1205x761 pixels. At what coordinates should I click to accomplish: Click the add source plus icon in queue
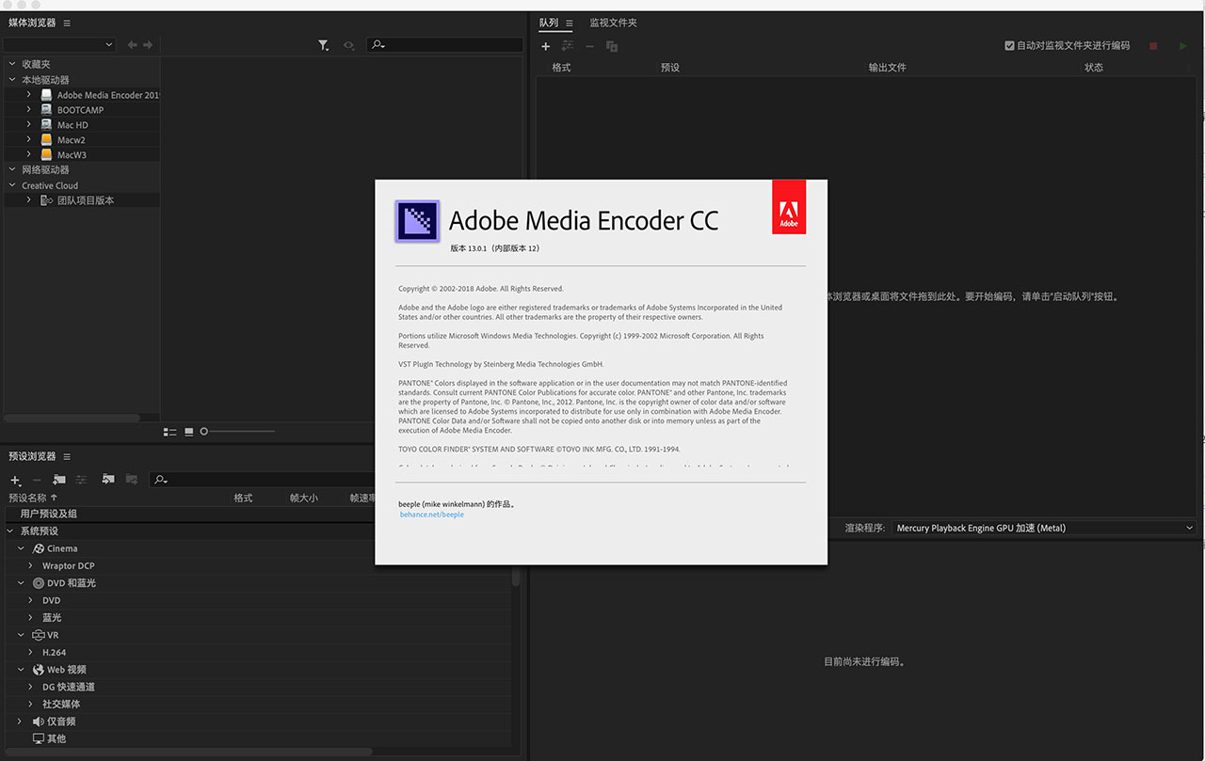click(x=545, y=46)
